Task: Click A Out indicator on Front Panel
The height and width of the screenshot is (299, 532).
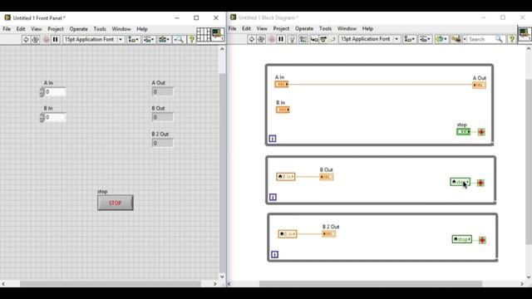Action: click(x=163, y=92)
